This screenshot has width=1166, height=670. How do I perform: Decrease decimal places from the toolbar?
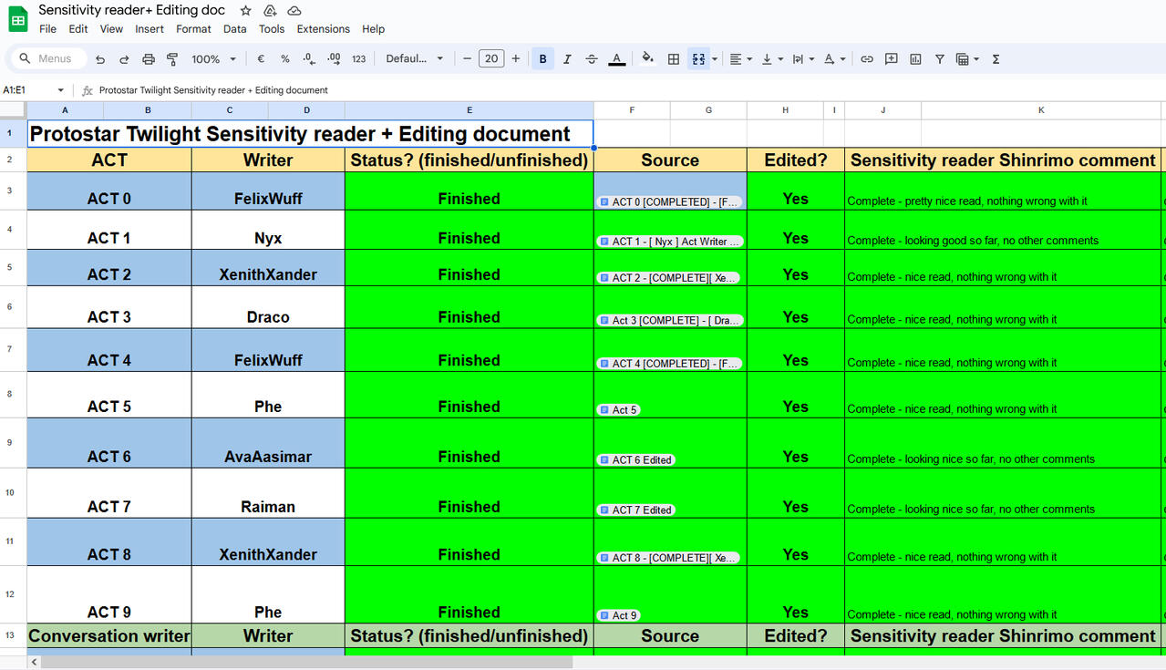309,58
